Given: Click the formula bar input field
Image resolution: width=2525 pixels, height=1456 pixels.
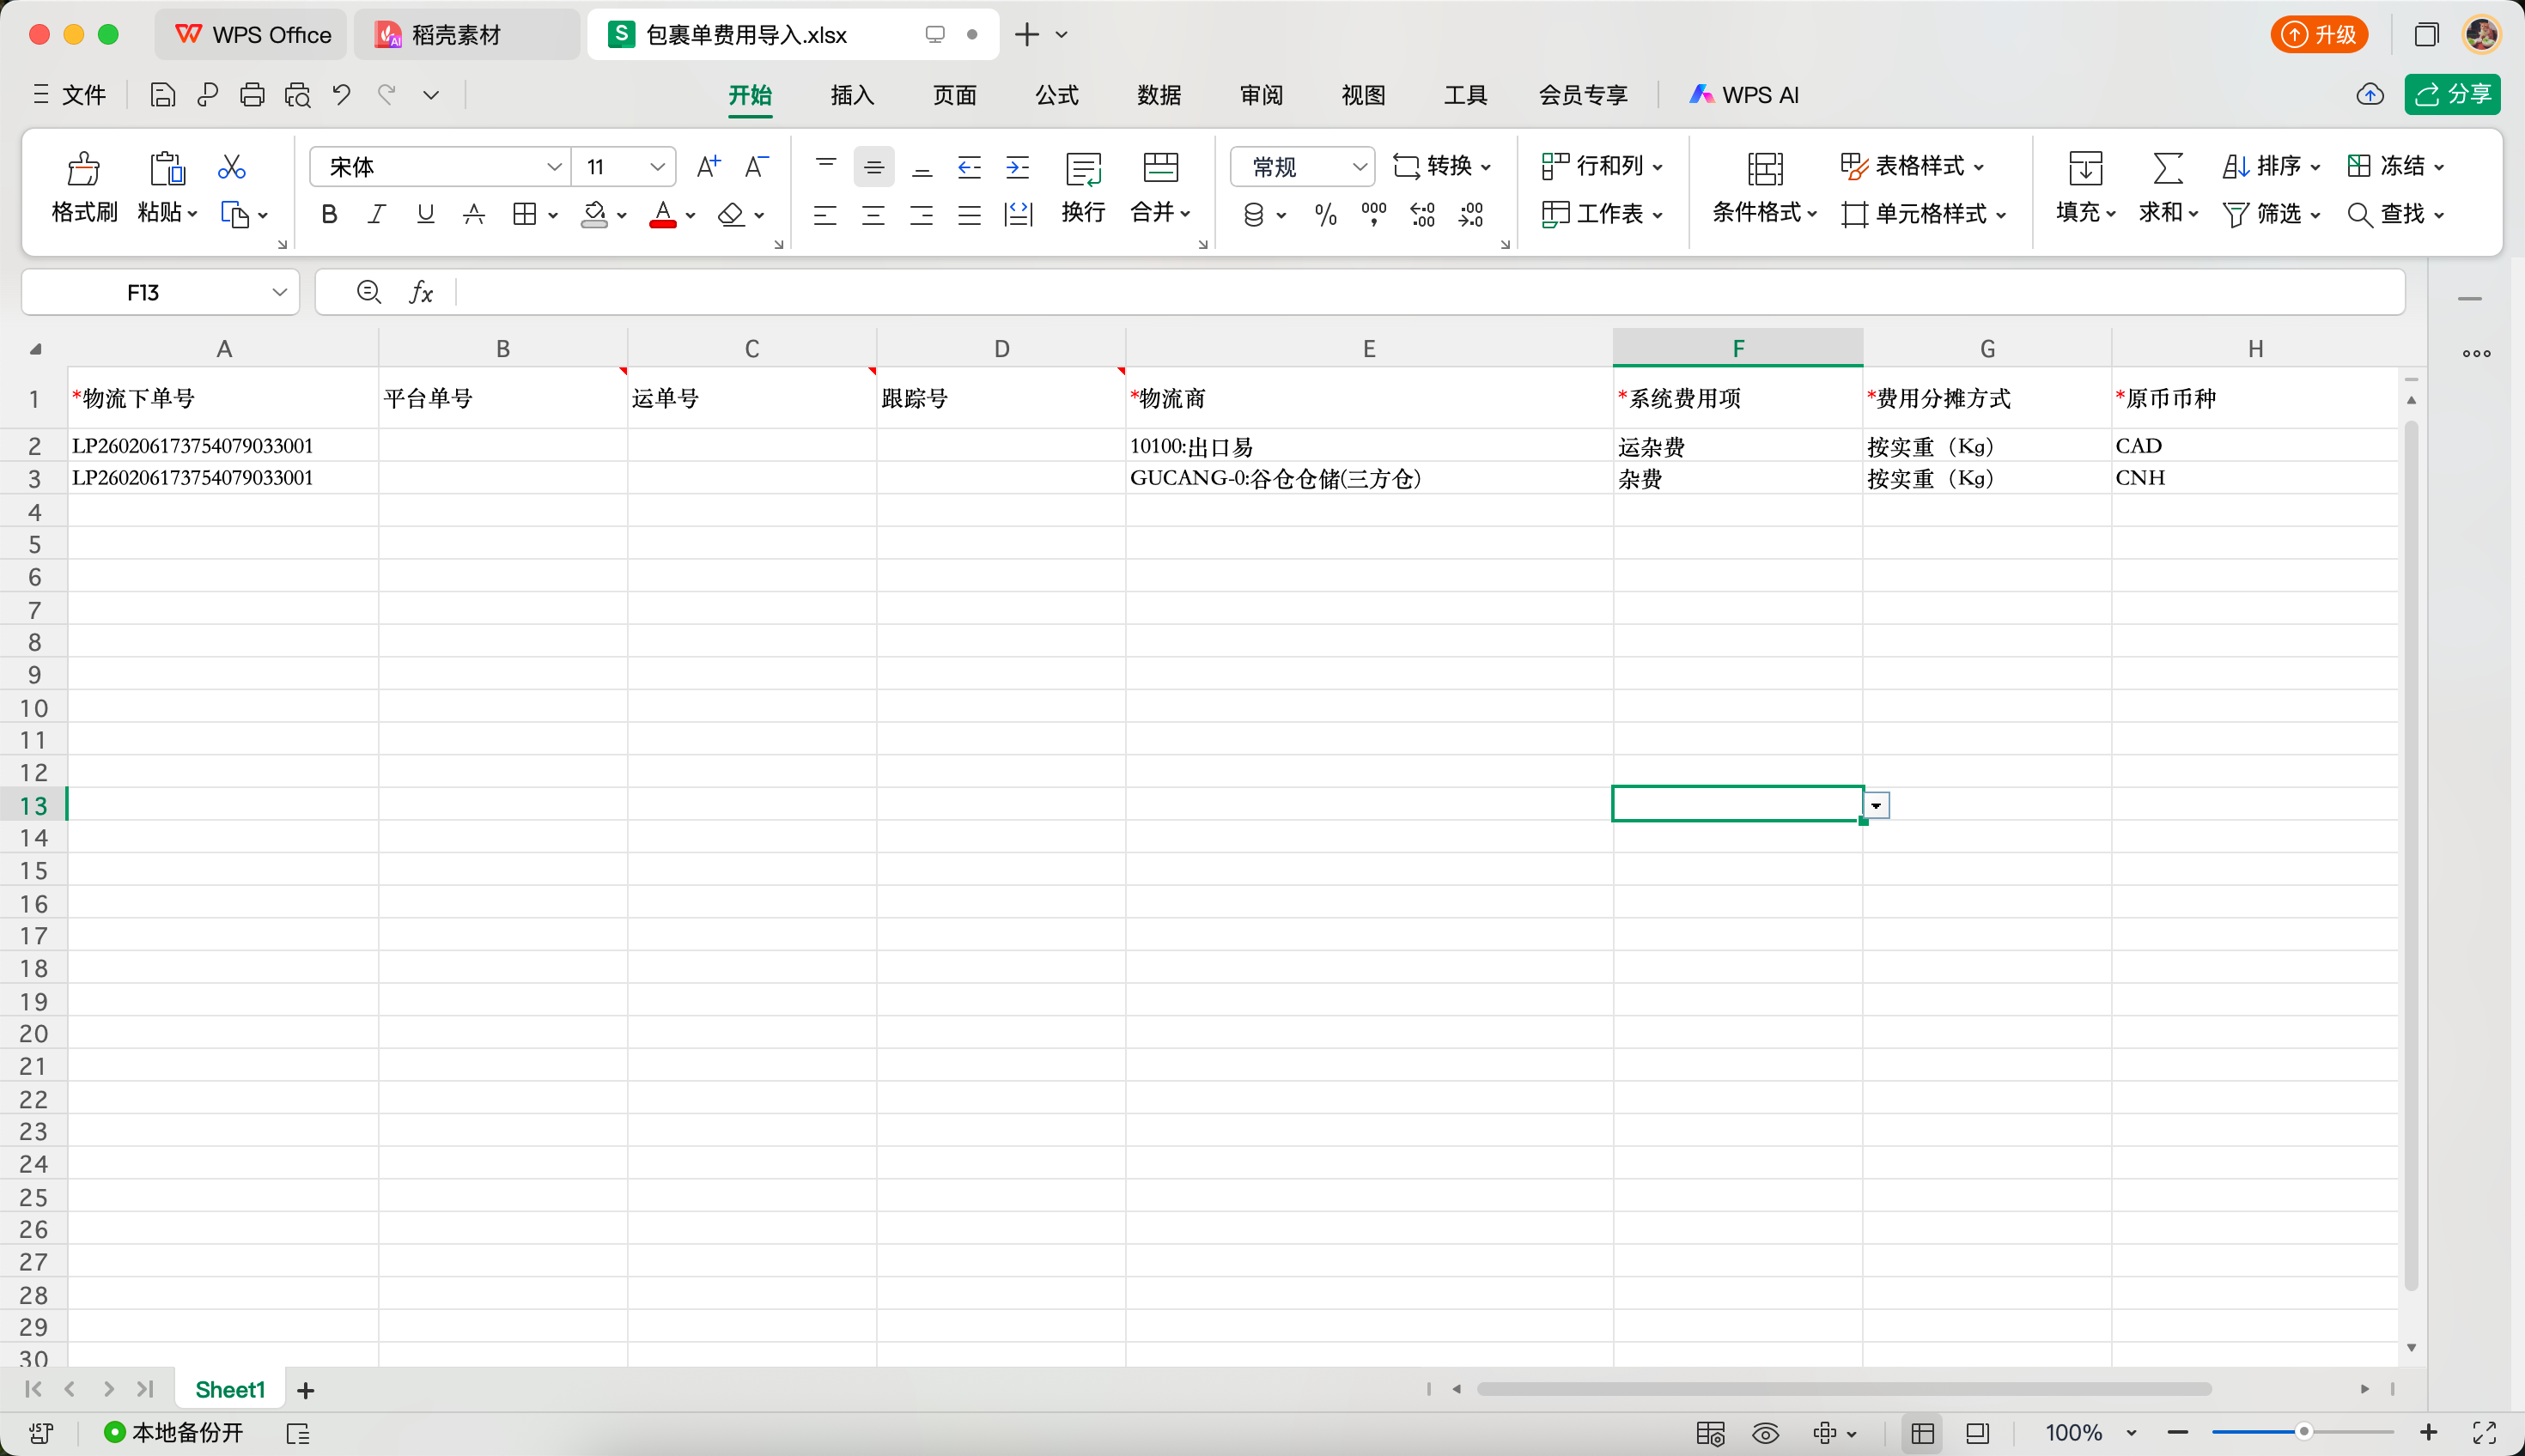Looking at the screenshot, I should (x=1401, y=292).
